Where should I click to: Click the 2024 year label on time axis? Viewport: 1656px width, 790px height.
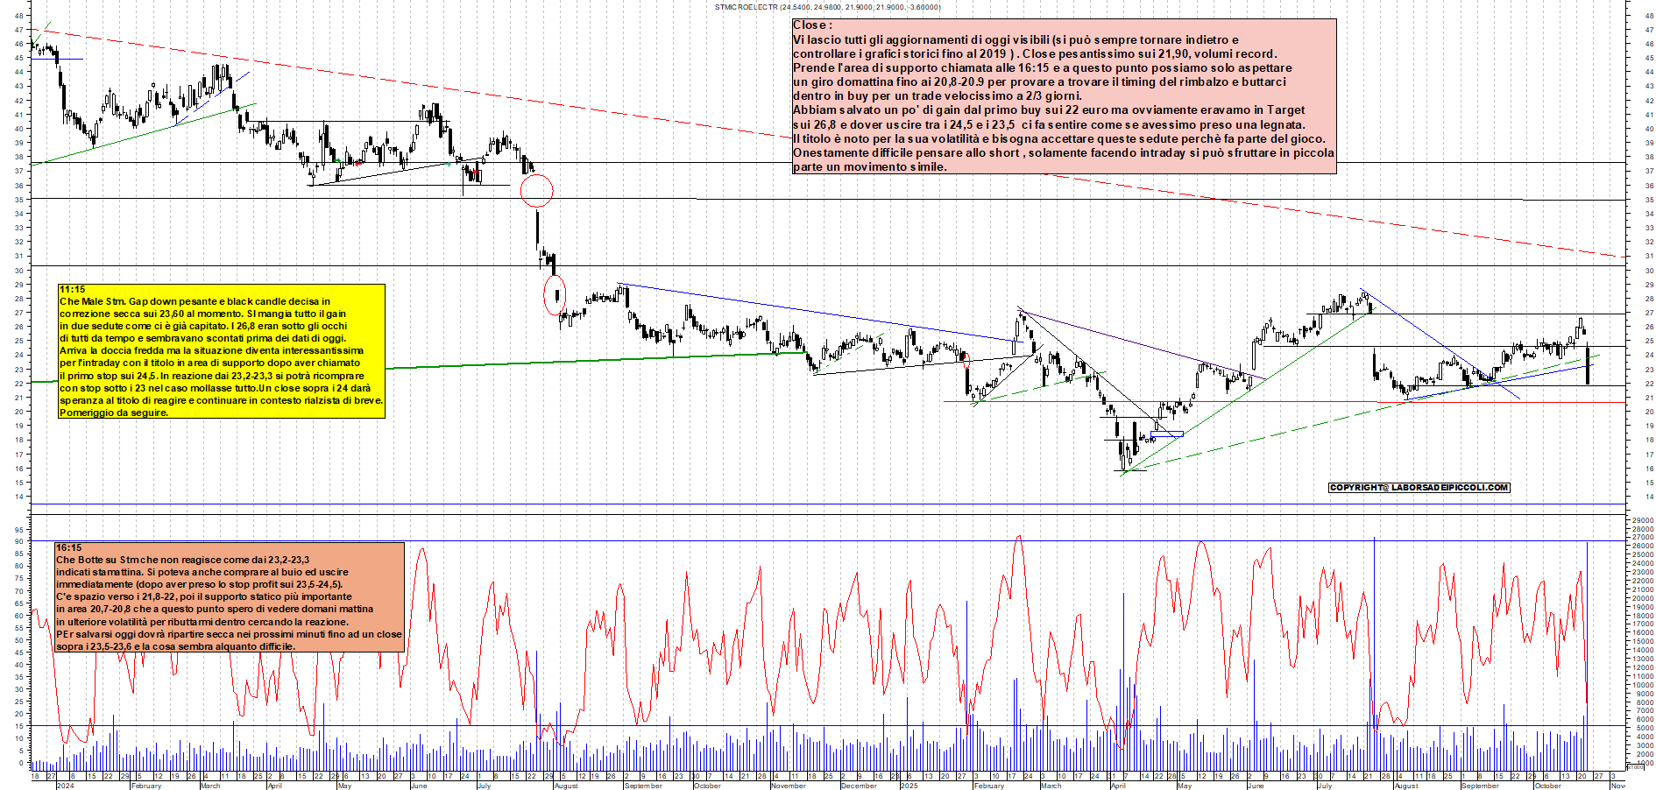[x=64, y=786]
